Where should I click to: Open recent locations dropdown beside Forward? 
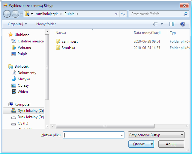(x=21, y=14)
